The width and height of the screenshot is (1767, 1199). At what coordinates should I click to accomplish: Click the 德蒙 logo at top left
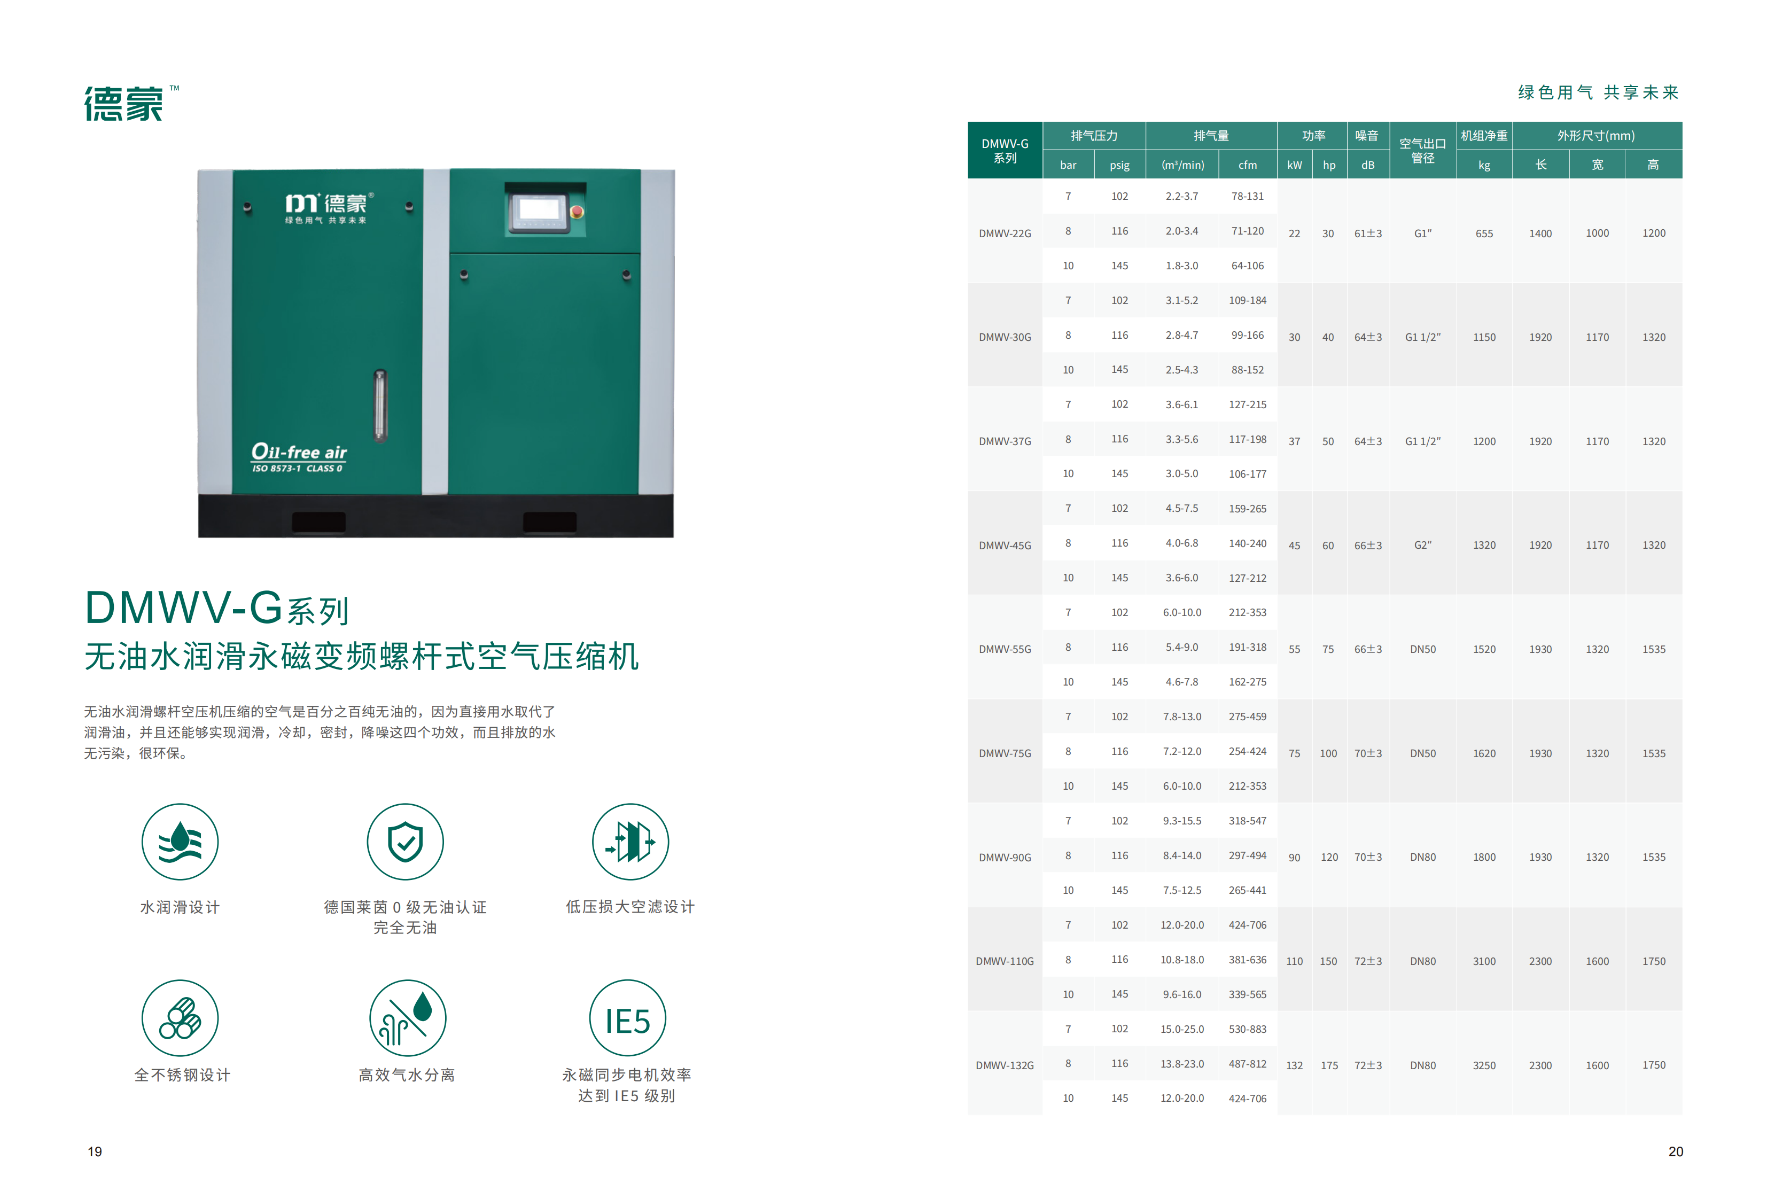[x=131, y=103]
